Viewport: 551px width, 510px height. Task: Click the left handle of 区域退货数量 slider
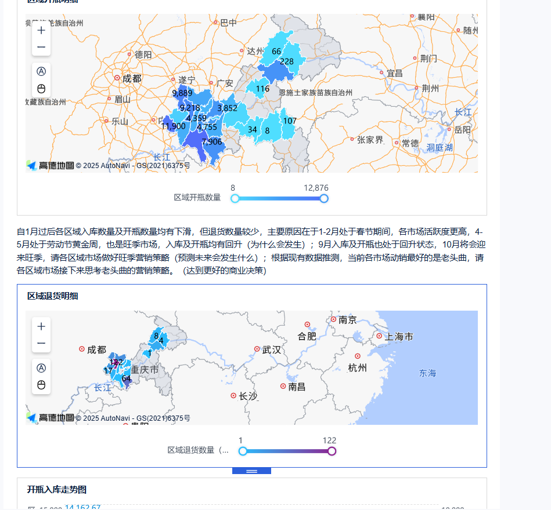(243, 451)
